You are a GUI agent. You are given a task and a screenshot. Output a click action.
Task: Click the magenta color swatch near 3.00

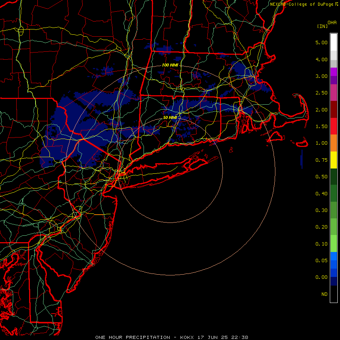tap(334, 72)
